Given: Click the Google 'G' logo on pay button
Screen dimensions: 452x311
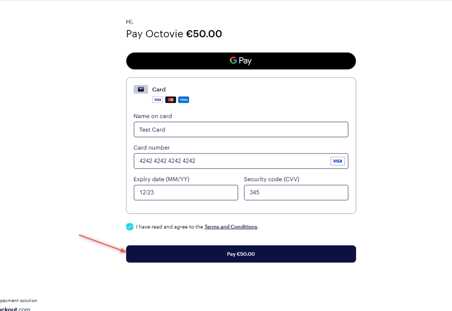Looking at the screenshot, I should [234, 61].
